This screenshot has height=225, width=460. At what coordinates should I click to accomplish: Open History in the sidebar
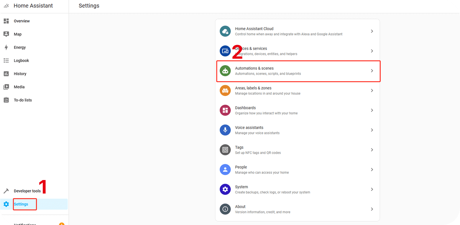tap(34, 74)
